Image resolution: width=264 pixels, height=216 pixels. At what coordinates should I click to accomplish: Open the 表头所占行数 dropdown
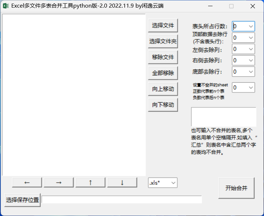coord(243,26)
